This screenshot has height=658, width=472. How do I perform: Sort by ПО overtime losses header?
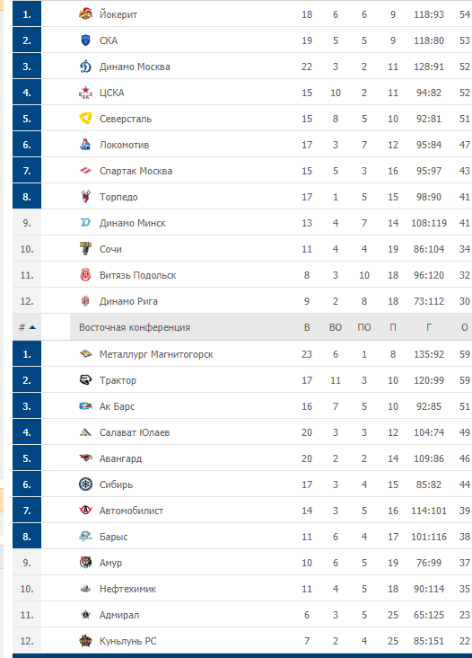[x=364, y=327]
